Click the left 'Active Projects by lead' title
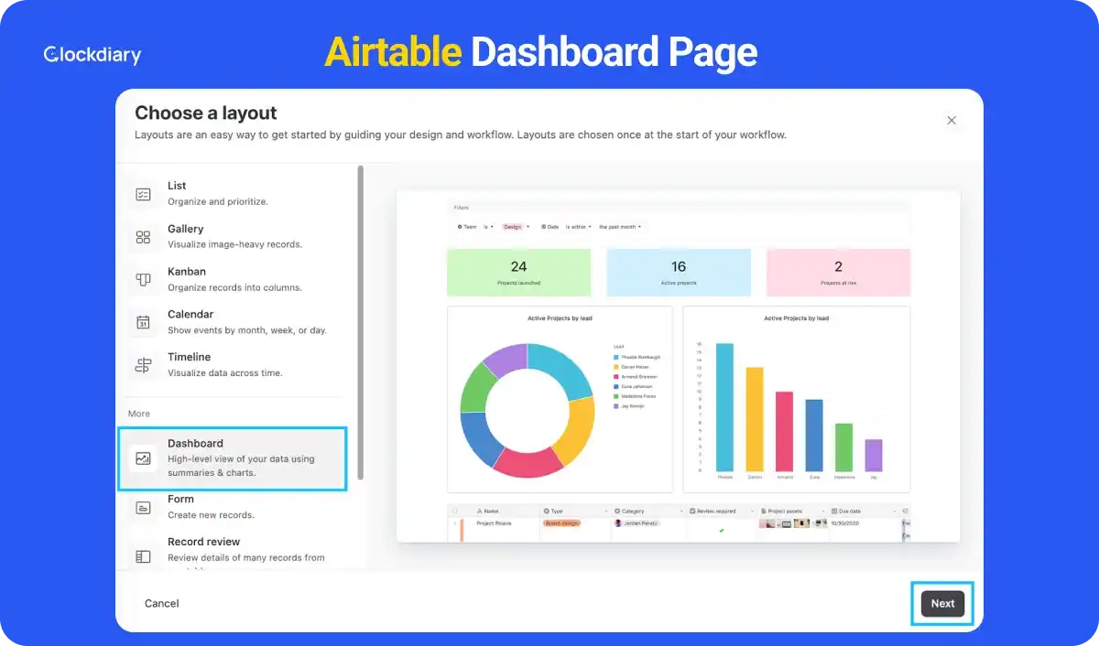Viewport: 1099px width, 646px height. pyautogui.click(x=560, y=318)
